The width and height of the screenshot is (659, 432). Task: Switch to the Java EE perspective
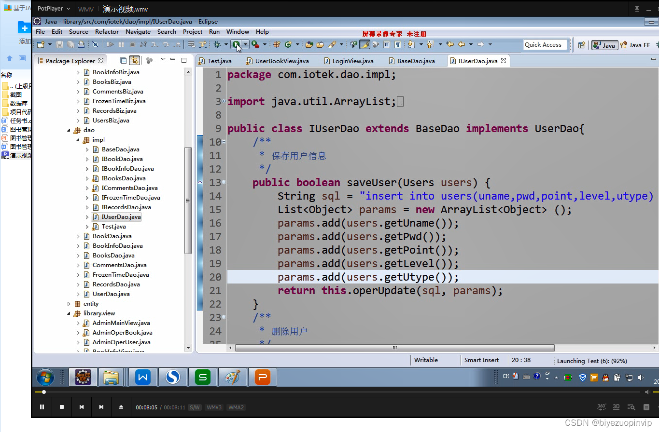(635, 45)
